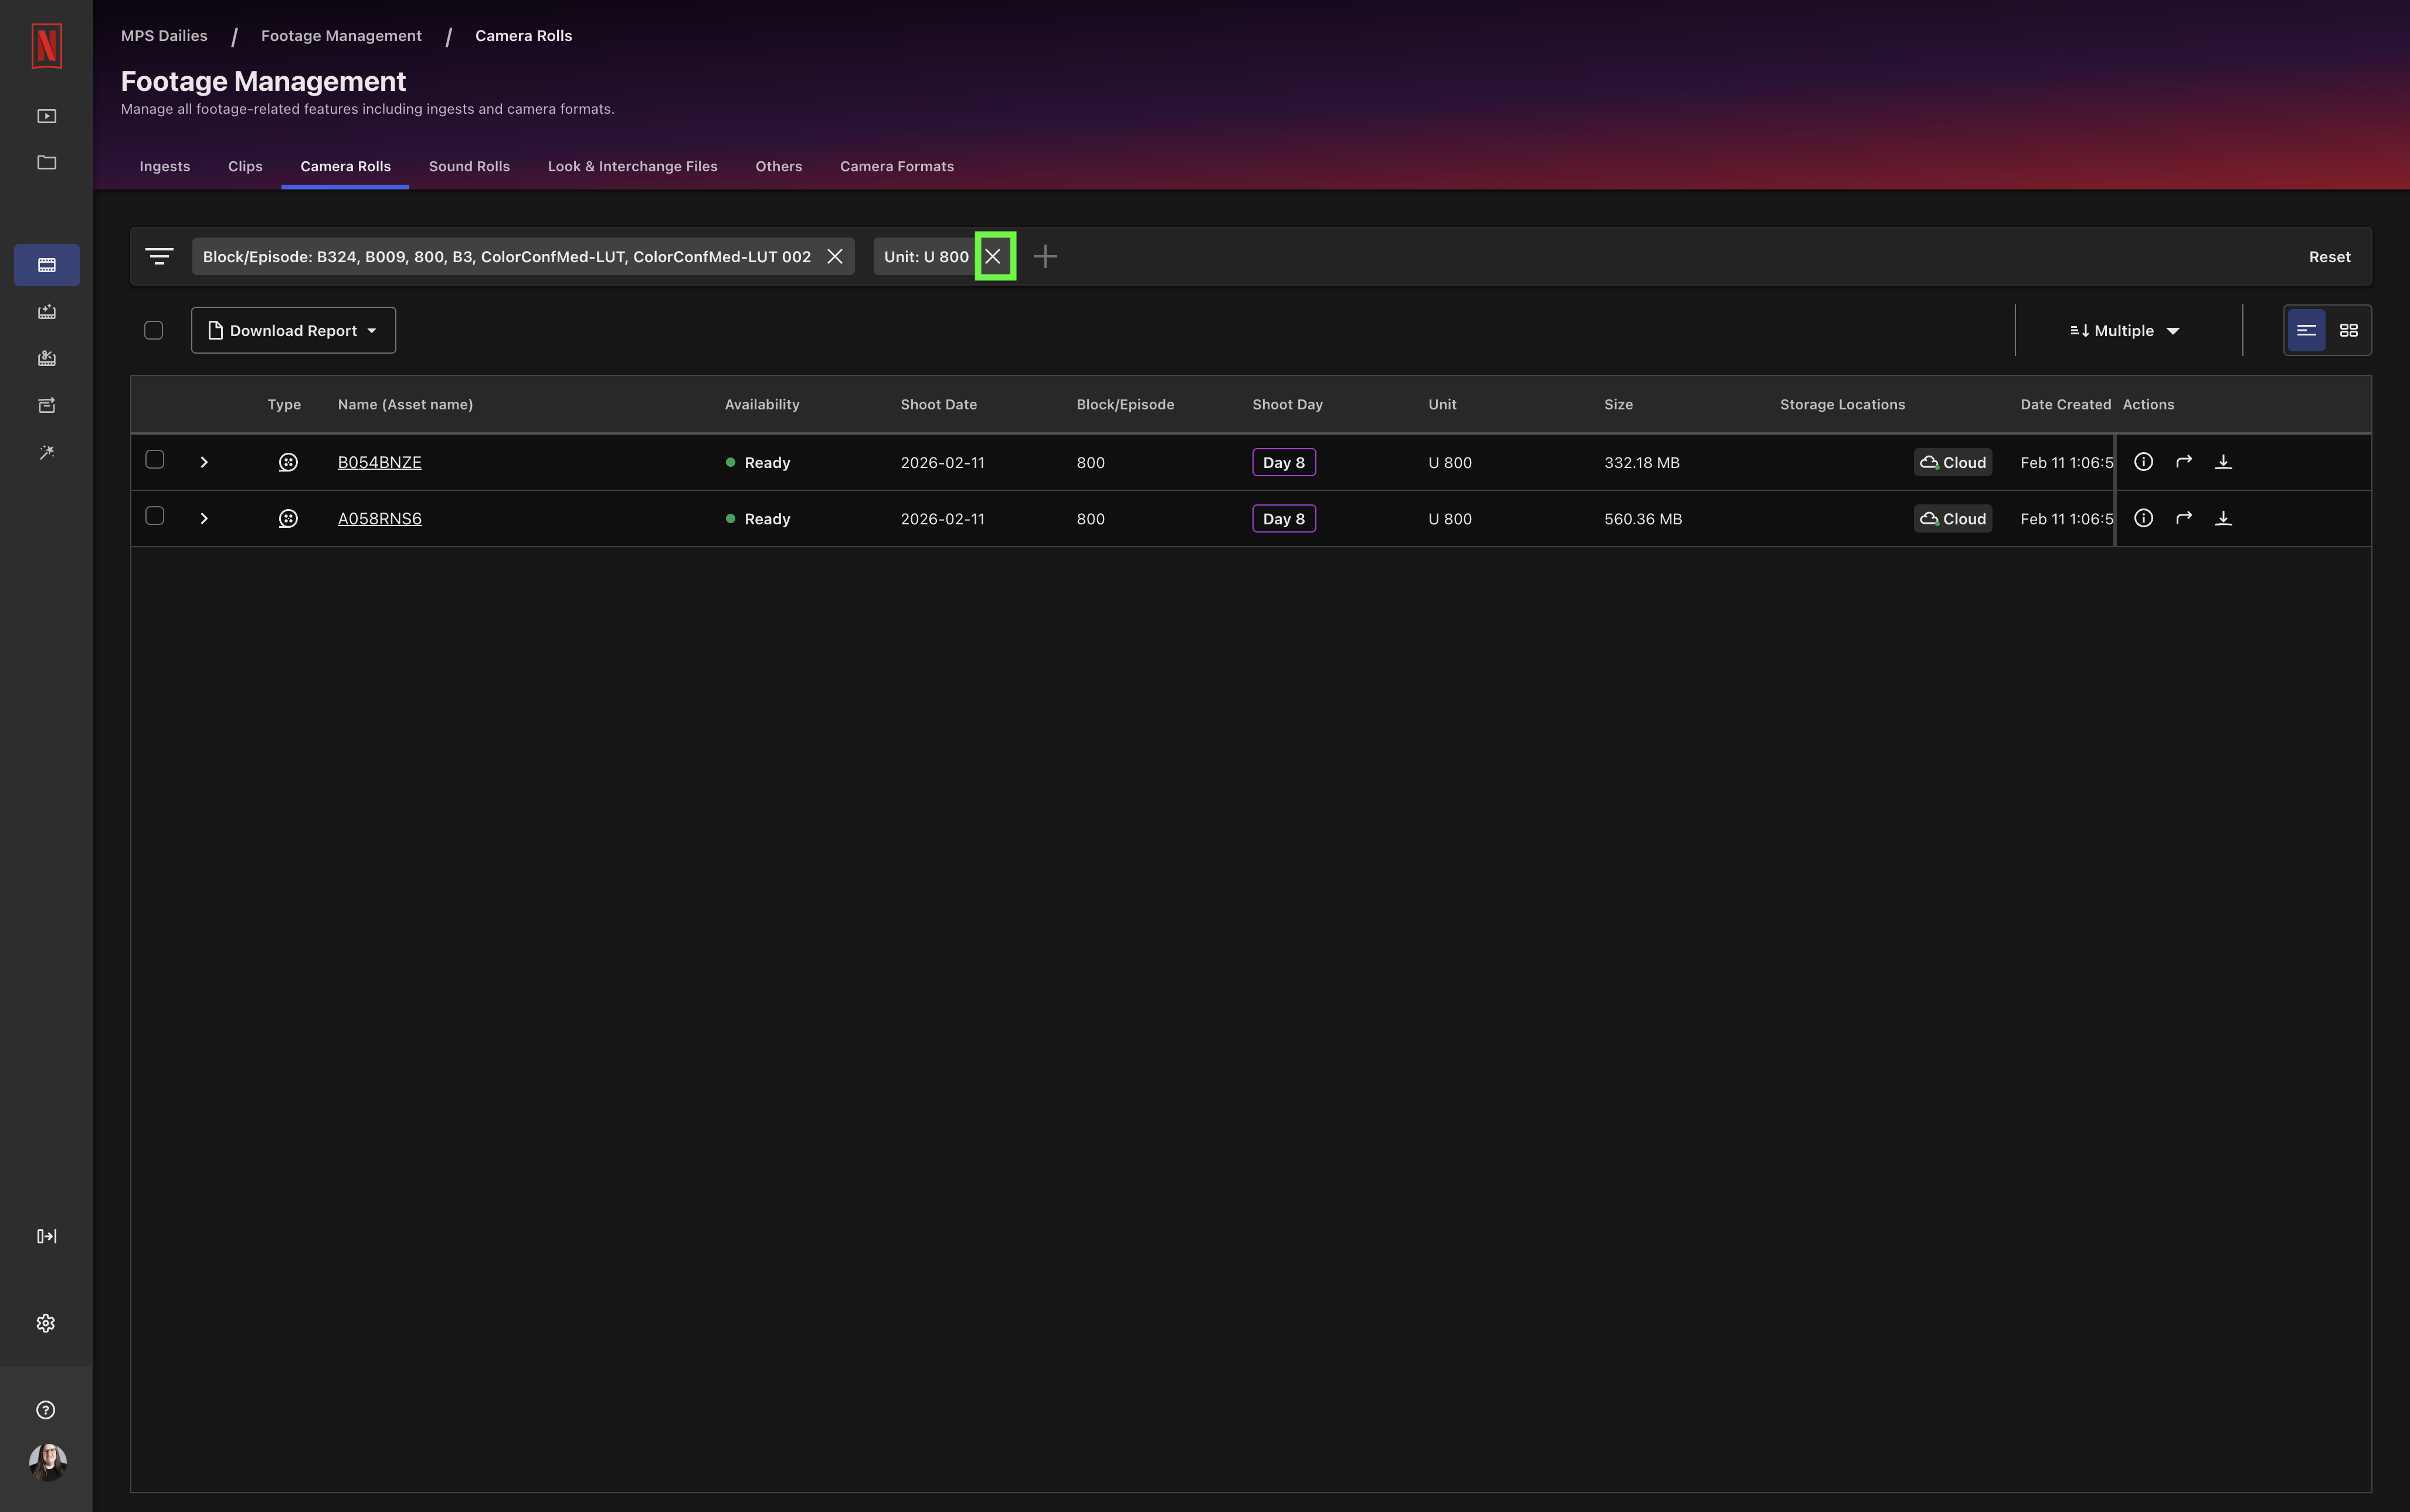
Task: Check the B054BNZE row checkbox
Action: point(155,460)
